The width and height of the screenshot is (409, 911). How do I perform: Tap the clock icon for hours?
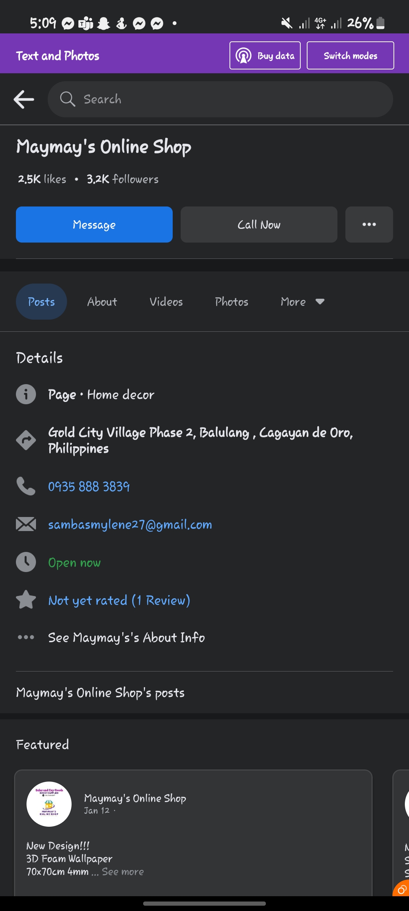click(26, 562)
